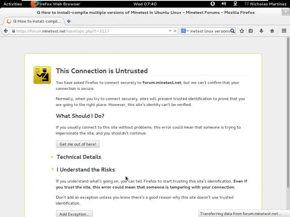
Task: Stop page loading with the X button
Action: pyautogui.click(x=175, y=31)
